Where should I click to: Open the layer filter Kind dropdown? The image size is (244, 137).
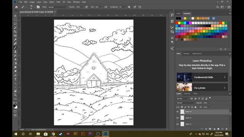coord(183,99)
